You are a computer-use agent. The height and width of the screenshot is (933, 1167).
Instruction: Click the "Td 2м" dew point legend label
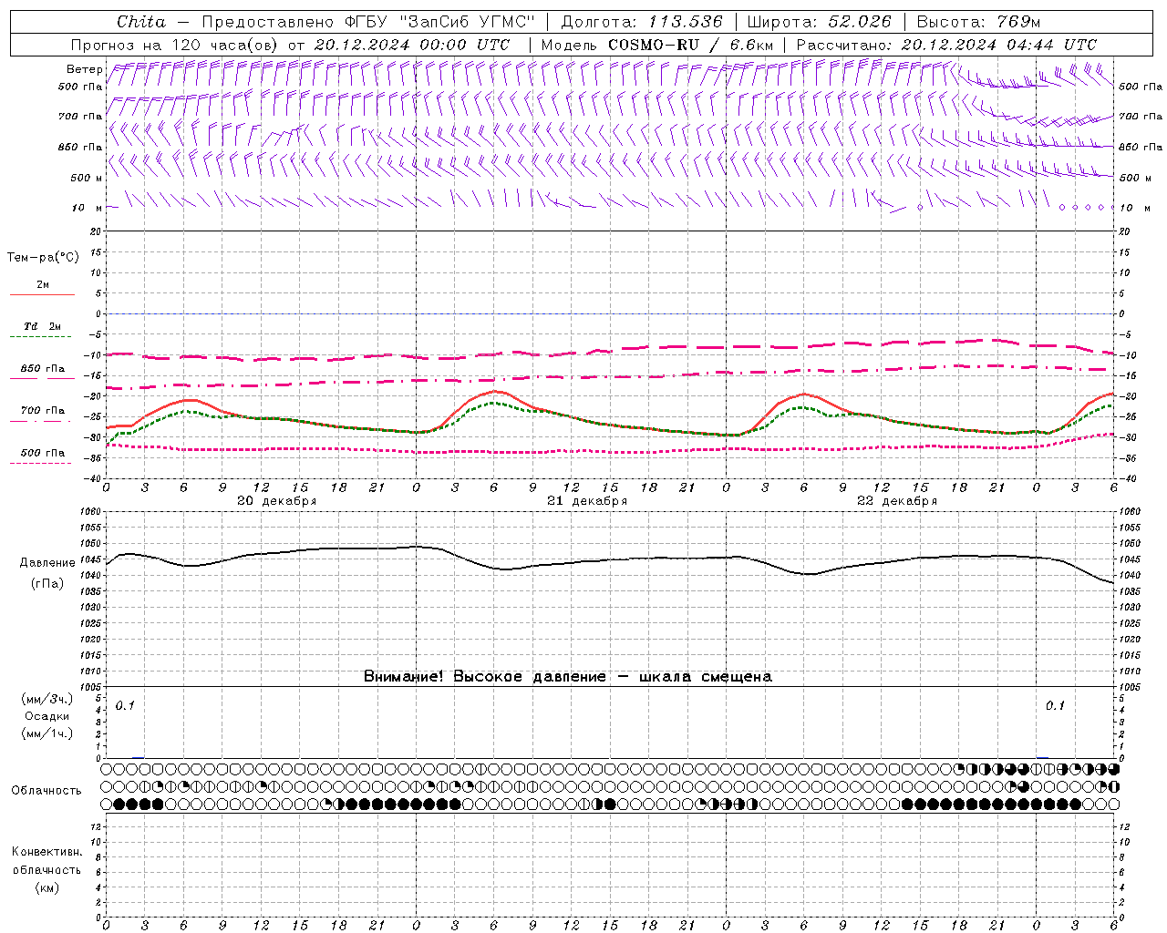point(42,326)
